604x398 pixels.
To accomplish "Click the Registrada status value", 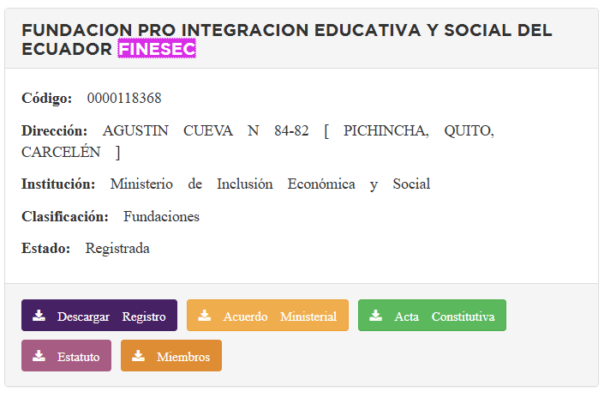I will [117, 249].
